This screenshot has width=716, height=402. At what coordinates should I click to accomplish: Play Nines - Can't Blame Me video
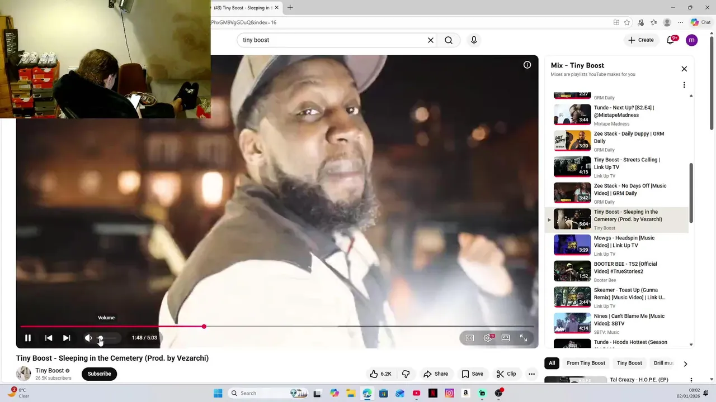point(616,323)
